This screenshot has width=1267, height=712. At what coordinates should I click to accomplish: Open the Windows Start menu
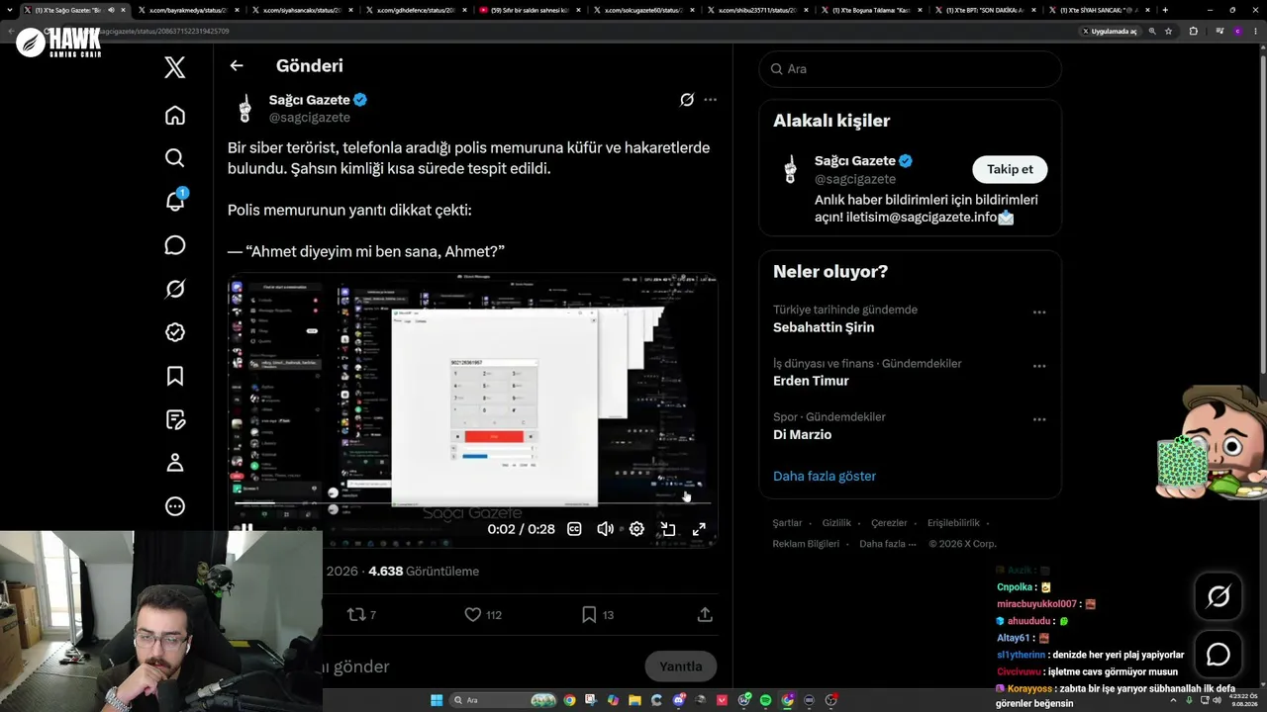pyautogui.click(x=437, y=700)
